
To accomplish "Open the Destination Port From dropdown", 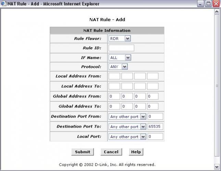I will pos(127,117).
